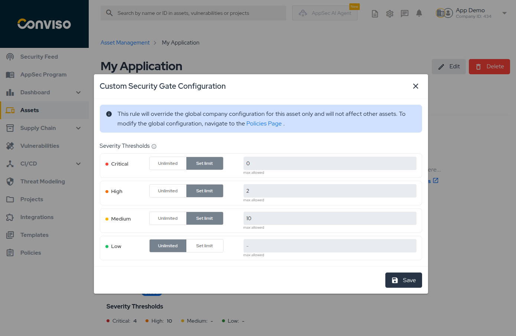Expand the Dashboard sidebar submenu chevron
516x336 pixels.
pos(78,92)
